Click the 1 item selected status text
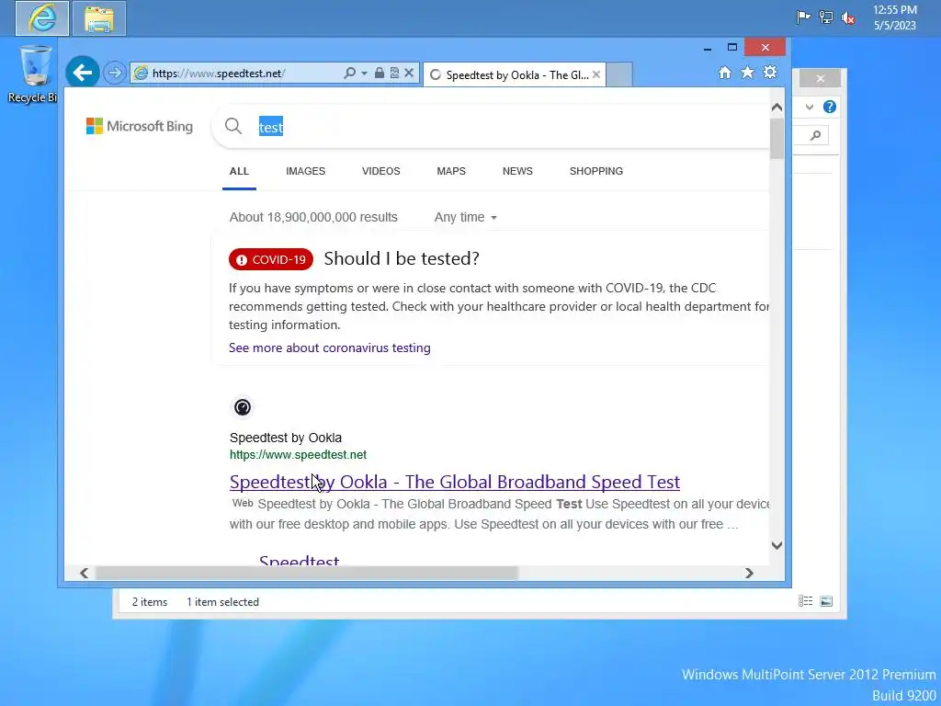The height and width of the screenshot is (706, 941). point(222,601)
